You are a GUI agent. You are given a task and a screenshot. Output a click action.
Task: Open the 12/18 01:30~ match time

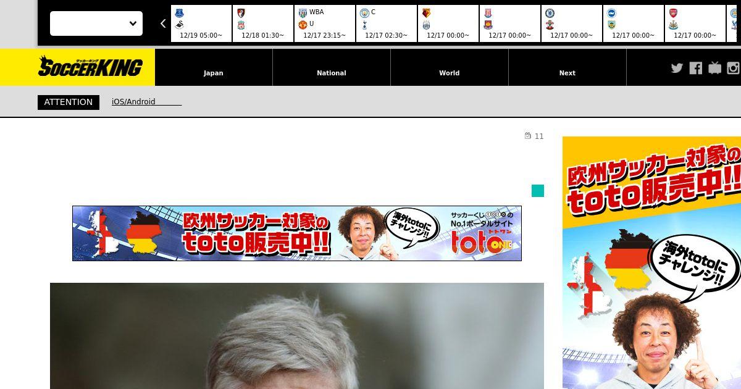[x=263, y=36]
